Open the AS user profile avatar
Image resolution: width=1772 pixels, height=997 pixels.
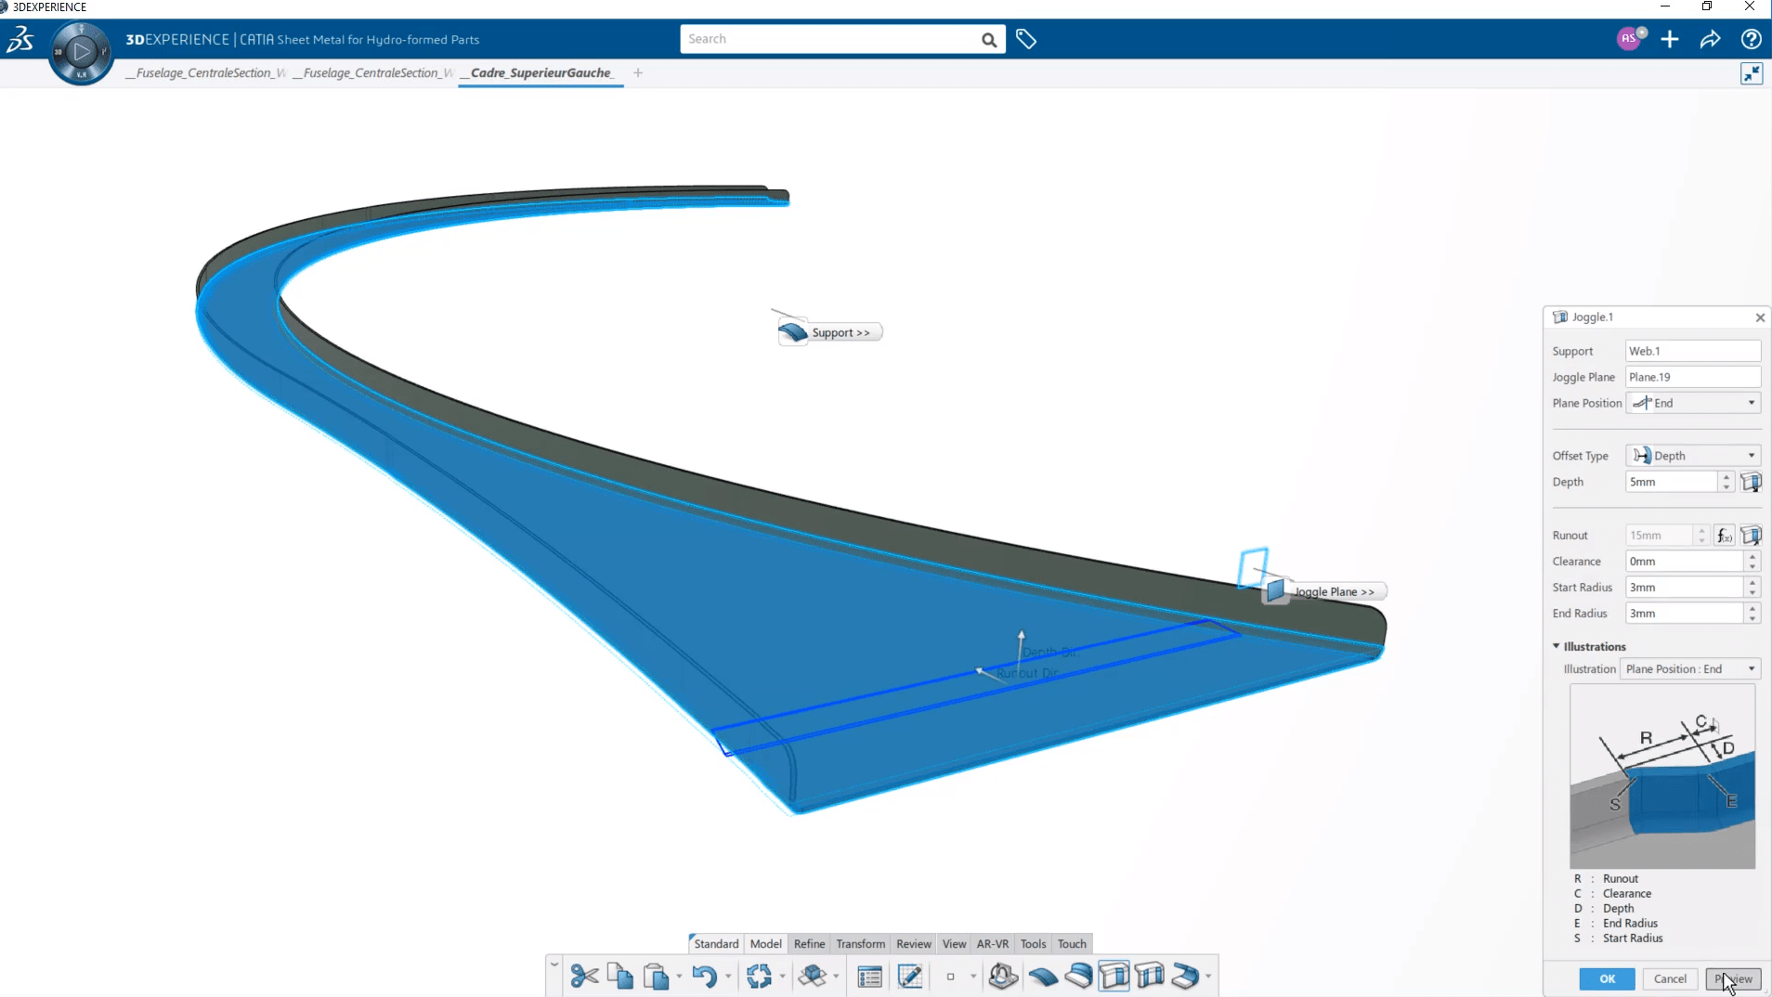(1629, 39)
